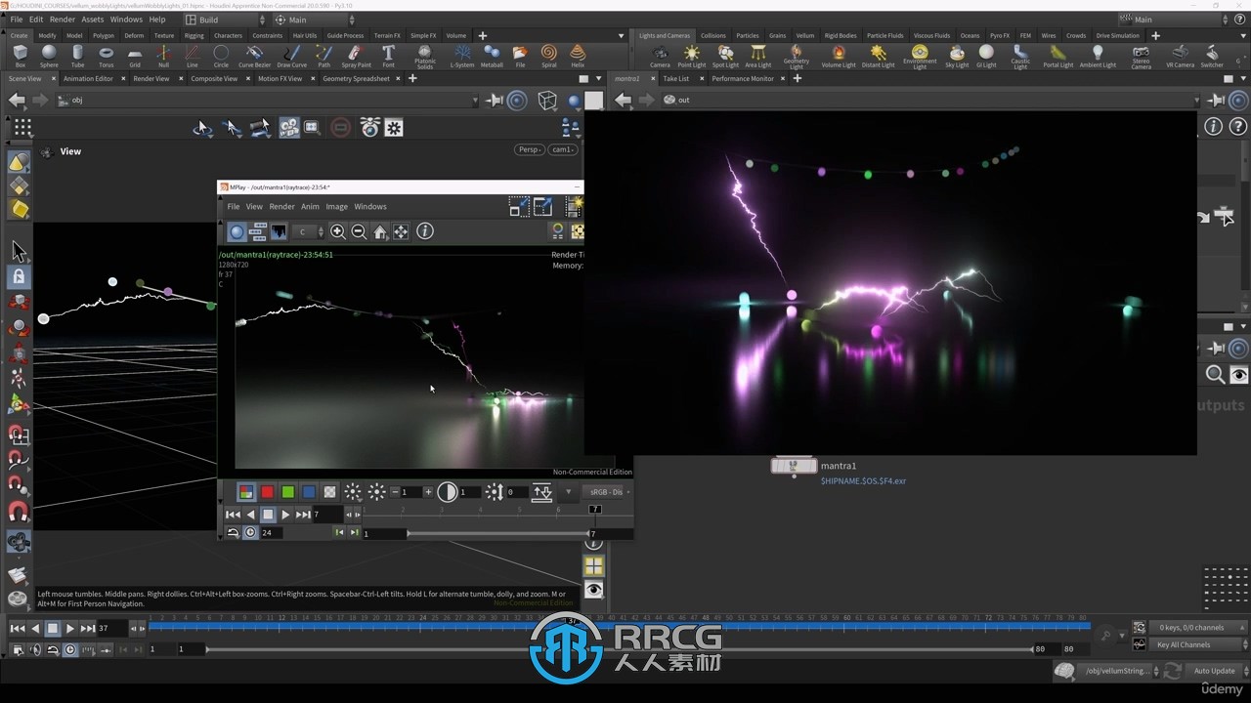Switch to the Performance Monitor tab
The image size is (1251, 703).
(743, 78)
